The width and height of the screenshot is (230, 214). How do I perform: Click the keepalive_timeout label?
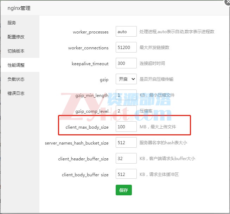point(90,64)
